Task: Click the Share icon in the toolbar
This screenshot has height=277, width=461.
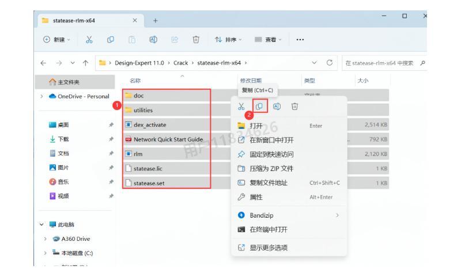Action: pos(175,40)
